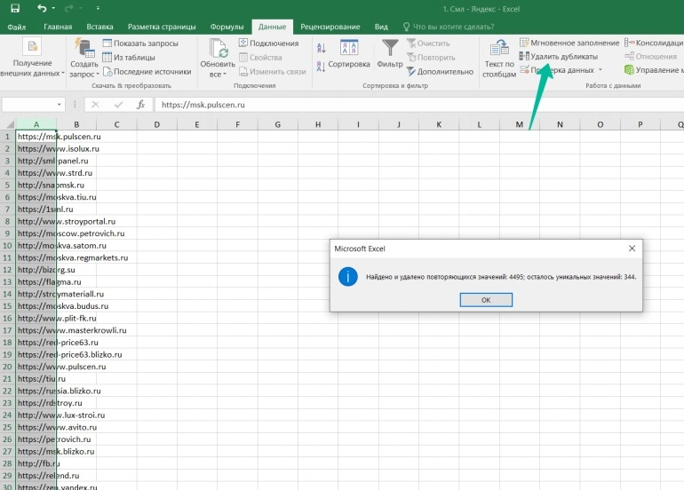Click the formula bar with https://msk.pulscen.ru
This screenshot has width=684, height=490.
pyautogui.click(x=418, y=105)
